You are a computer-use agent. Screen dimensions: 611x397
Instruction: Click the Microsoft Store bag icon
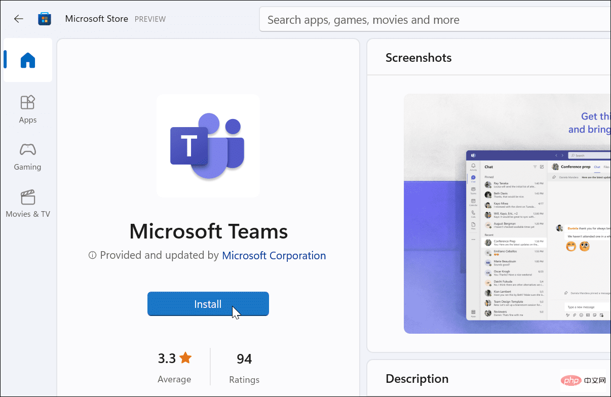[x=45, y=19]
